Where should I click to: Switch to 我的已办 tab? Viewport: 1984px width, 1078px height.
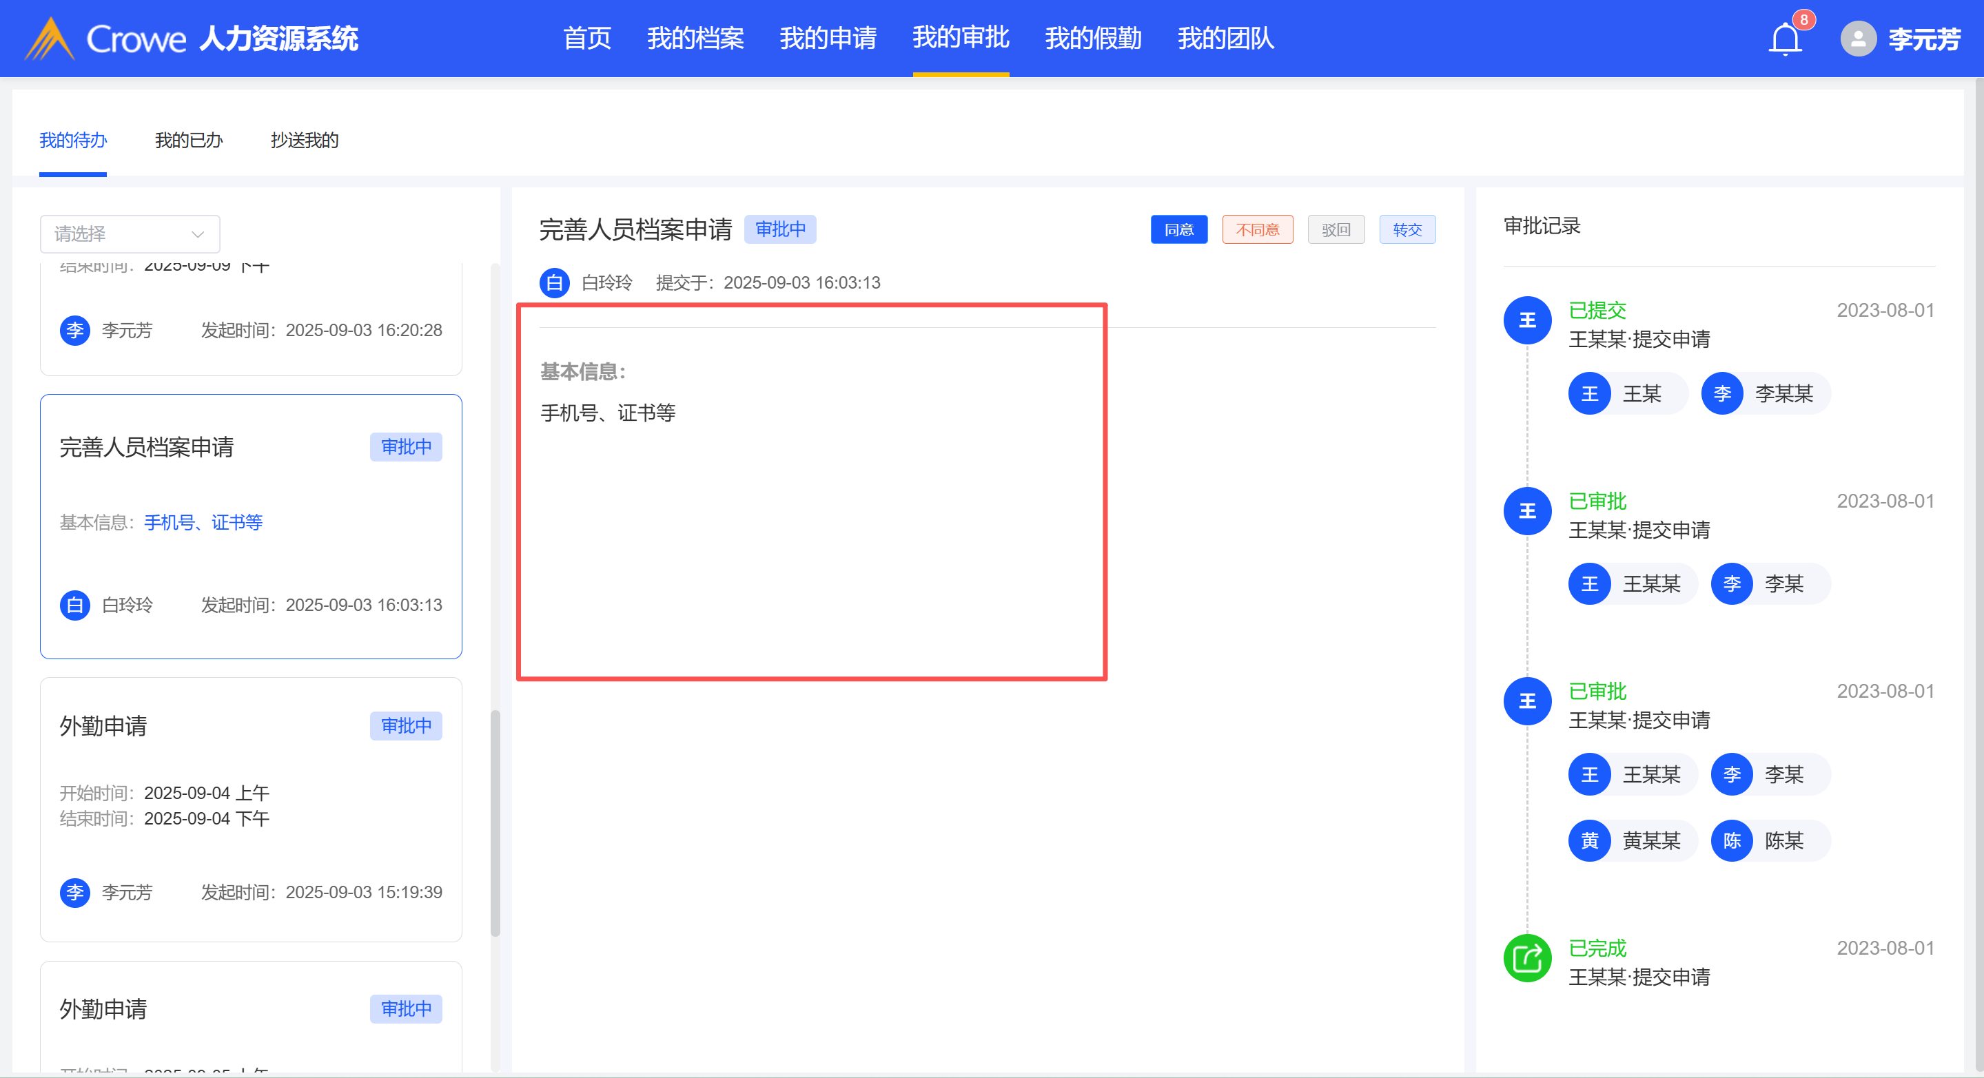189,140
